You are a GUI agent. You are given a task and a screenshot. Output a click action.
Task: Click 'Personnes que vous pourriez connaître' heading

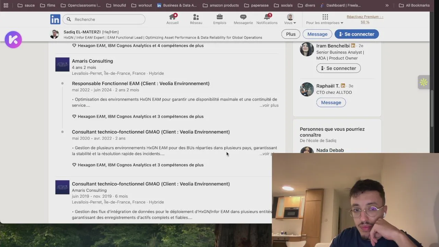coord(332,132)
